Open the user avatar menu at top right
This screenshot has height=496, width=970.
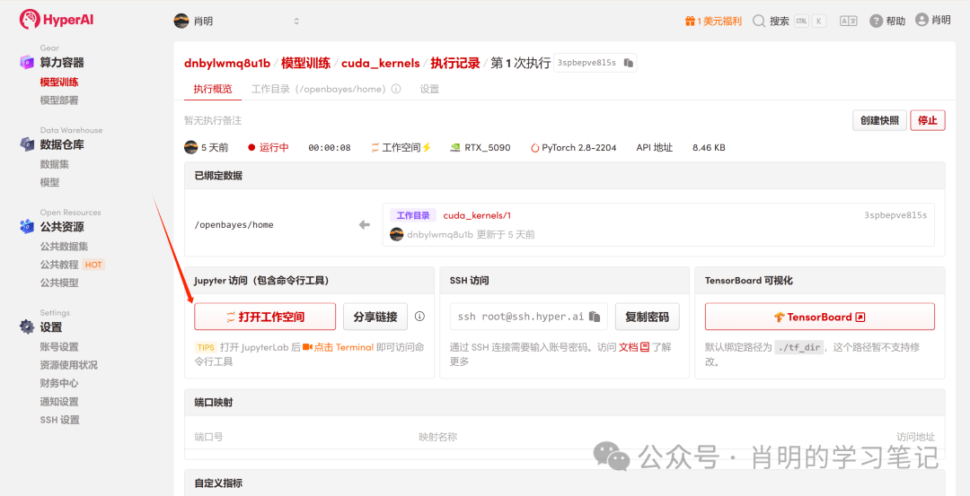point(921,20)
